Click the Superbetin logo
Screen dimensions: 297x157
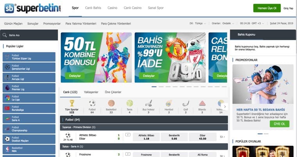(32, 8)
